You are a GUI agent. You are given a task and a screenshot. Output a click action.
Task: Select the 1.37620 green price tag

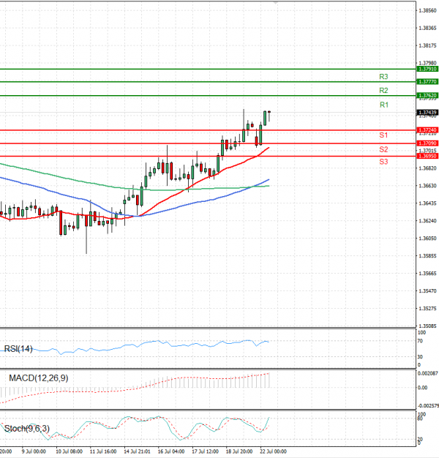click(427, 96)
